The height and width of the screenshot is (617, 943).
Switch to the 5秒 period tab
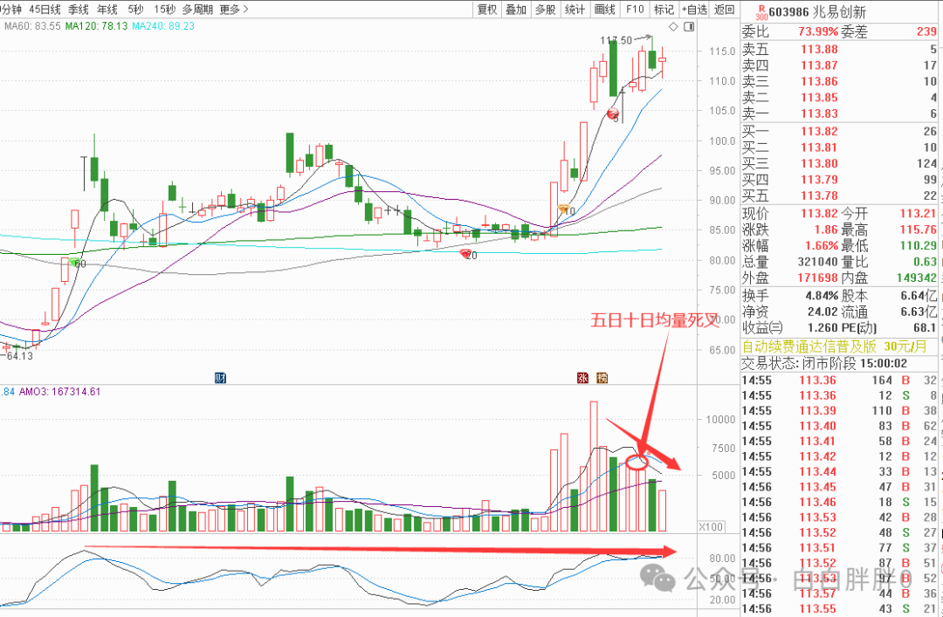click(135, 9)
